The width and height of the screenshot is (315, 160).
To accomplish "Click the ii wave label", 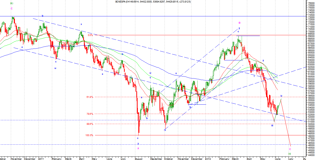I will tap(263, 61).
